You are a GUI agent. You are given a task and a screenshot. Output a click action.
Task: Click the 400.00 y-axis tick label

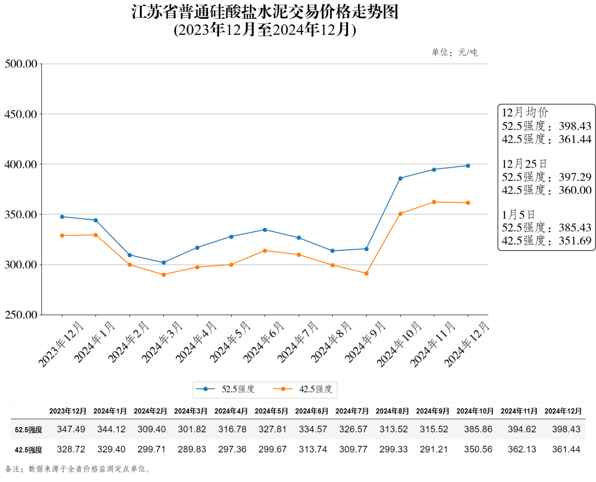(21, 164)
